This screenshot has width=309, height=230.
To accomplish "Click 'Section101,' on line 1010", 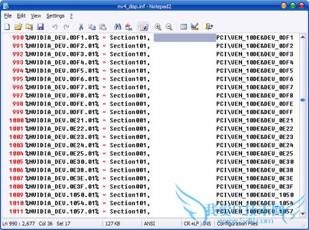I will (129, 203).
